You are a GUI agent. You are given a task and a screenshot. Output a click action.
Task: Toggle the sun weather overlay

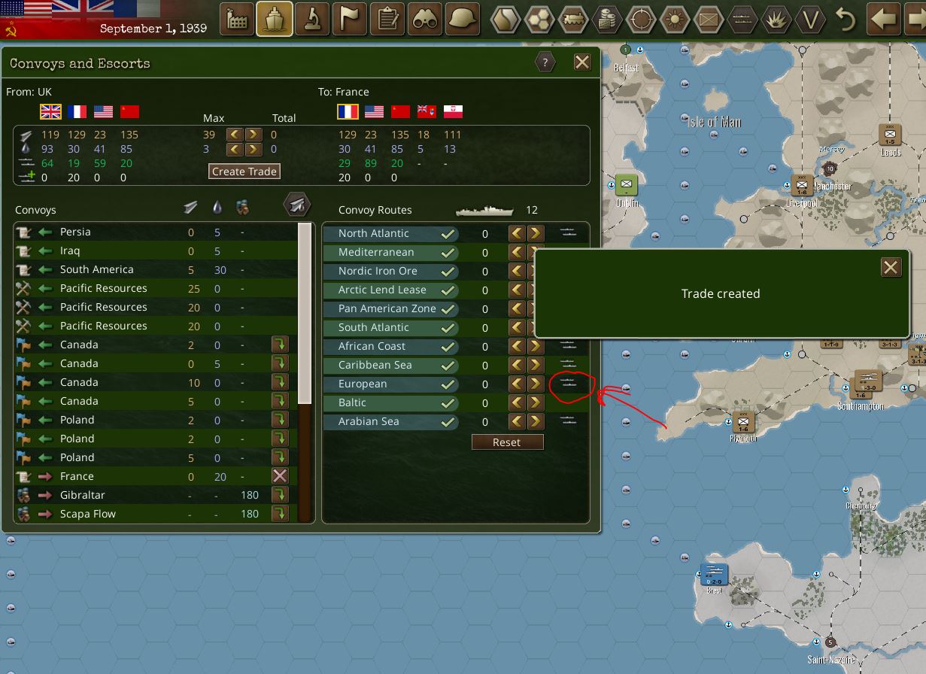676,20
